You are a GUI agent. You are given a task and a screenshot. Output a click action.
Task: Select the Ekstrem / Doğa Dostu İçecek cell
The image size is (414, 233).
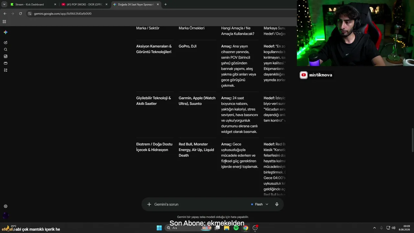[154, 147]
